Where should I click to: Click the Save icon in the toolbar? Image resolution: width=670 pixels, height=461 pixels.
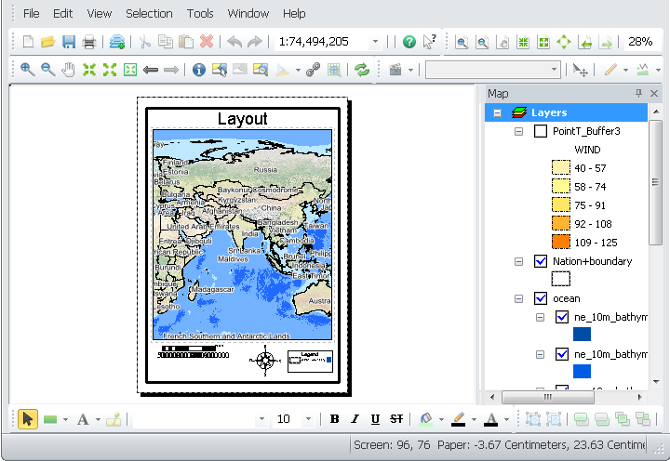click(69, 42)
